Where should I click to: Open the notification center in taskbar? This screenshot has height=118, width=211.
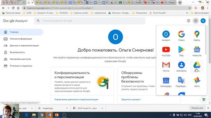coord(206,115)
